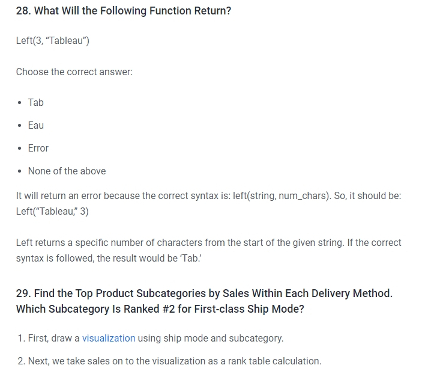Click the Left(3, "Tableau") expression text
Screen dimensions: 446x371
(x=53, y=40)
